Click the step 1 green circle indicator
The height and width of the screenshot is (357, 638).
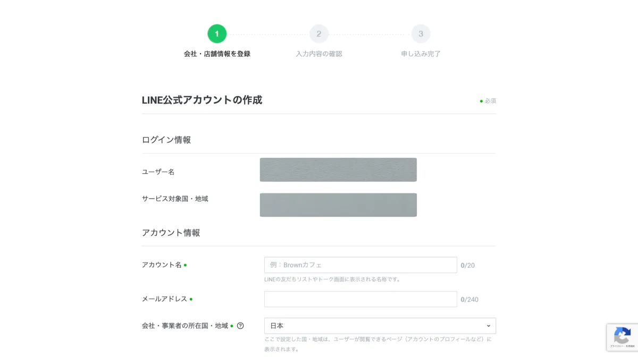click(x=217, y=34)
